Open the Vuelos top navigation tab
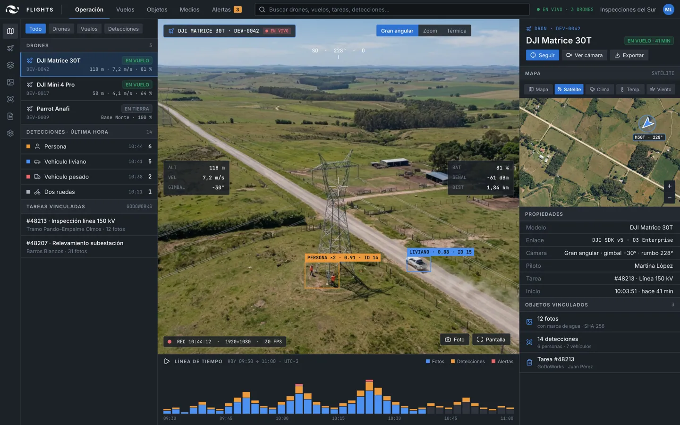 click(x=125, y=9)
